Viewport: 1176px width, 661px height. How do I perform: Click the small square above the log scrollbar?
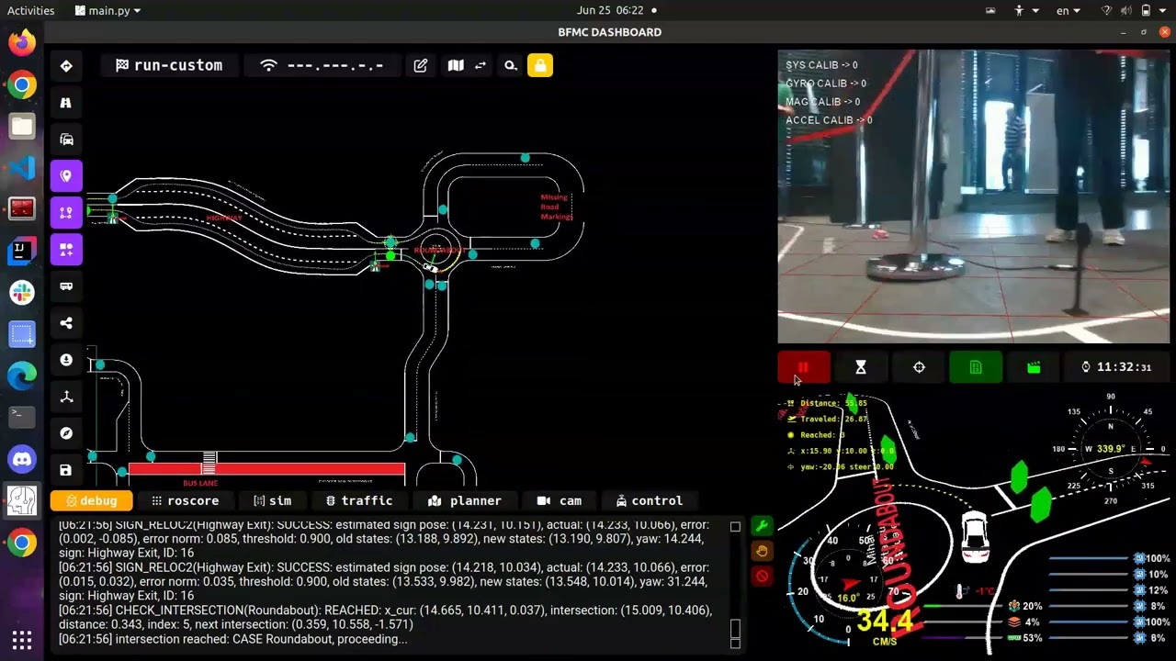[735, 527]
